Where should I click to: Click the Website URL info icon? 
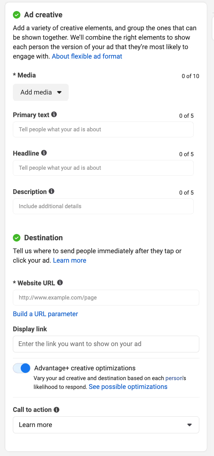tap(60, 283)
